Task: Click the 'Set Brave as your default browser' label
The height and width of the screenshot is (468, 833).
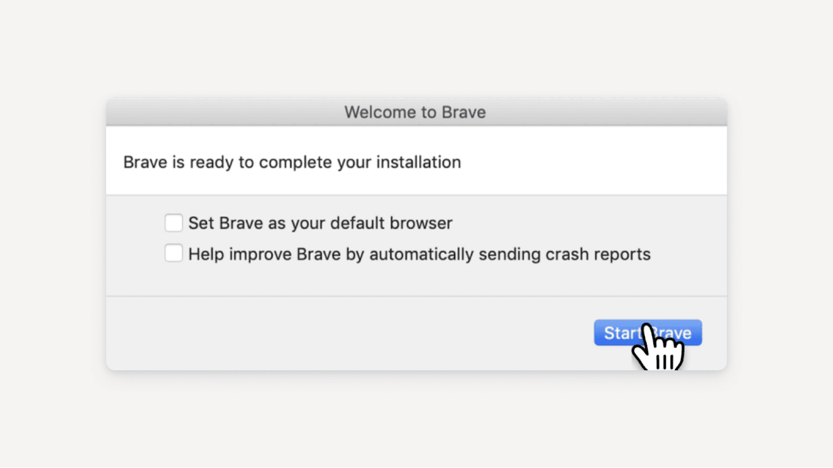Action: click(x=320, y=223)
